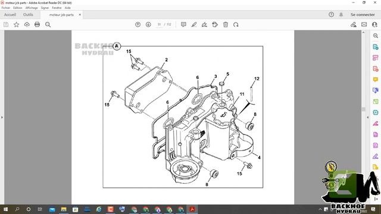The height and width of the screenshot is (214, 381).
Task: Open the help question mark icon
Action: click(331, 14)
